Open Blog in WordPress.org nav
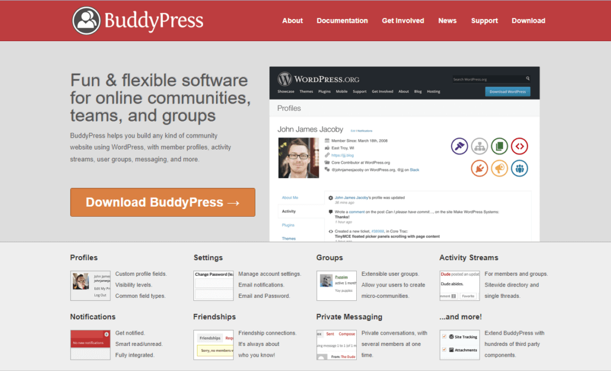611x371 pixels. click(418, 91)
